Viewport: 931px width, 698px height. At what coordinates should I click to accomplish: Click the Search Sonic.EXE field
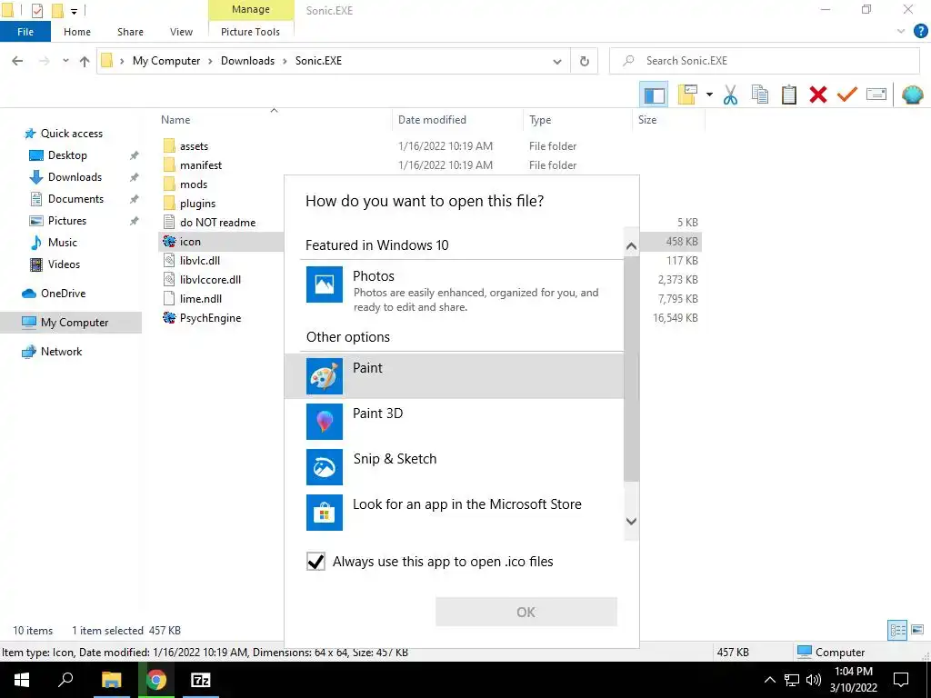[x=764, y=61]
